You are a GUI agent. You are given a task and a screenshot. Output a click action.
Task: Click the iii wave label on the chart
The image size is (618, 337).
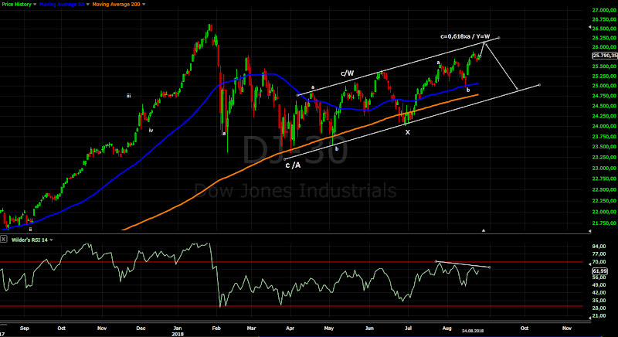click(x=128, y=96)
